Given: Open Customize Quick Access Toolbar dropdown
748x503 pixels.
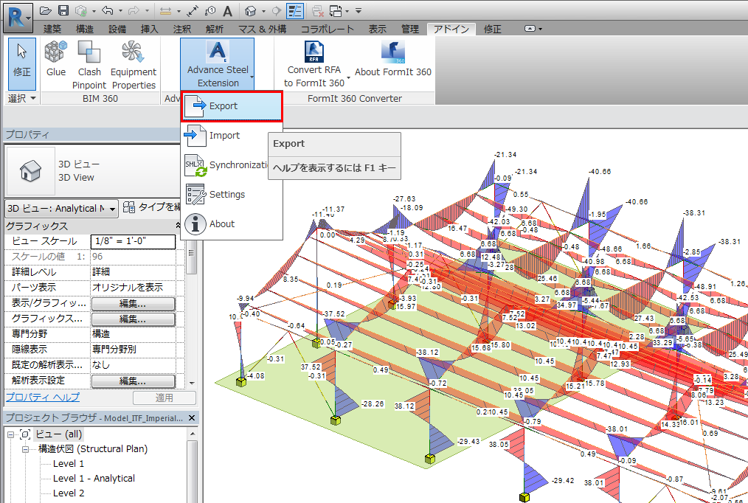Looking at the screenshot, I should click(359, 10).
